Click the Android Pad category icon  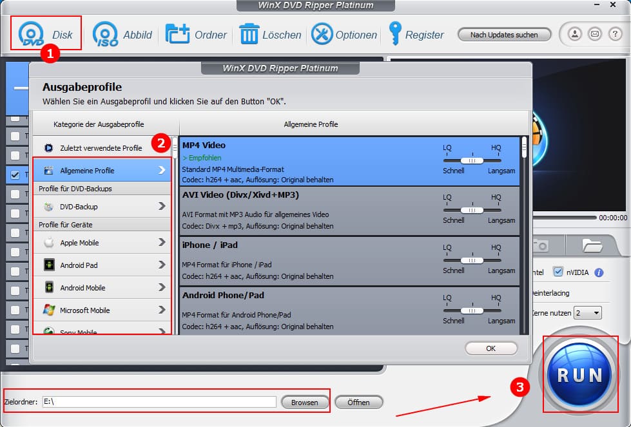49,265
